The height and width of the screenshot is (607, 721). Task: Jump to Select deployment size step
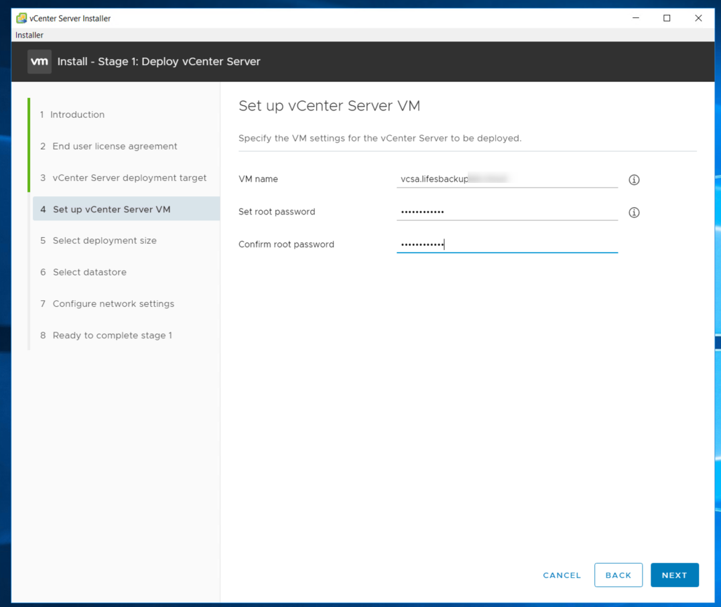(105, 241)
